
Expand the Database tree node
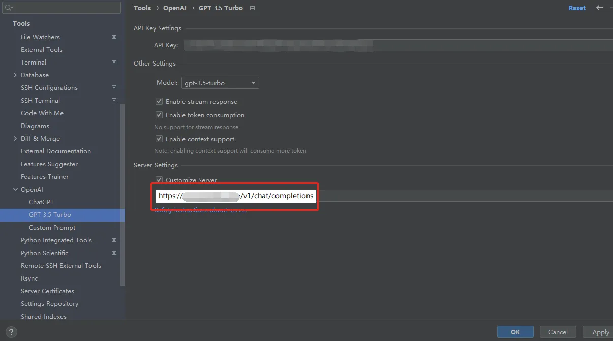15,75
